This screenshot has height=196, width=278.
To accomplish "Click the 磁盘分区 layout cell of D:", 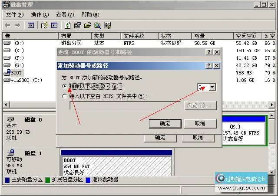I will click(71, 43).
